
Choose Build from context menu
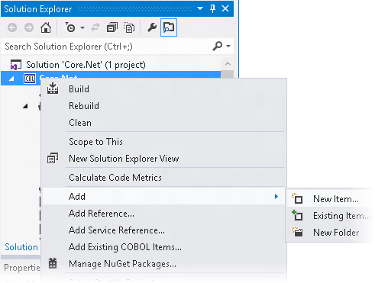(163, 89)
